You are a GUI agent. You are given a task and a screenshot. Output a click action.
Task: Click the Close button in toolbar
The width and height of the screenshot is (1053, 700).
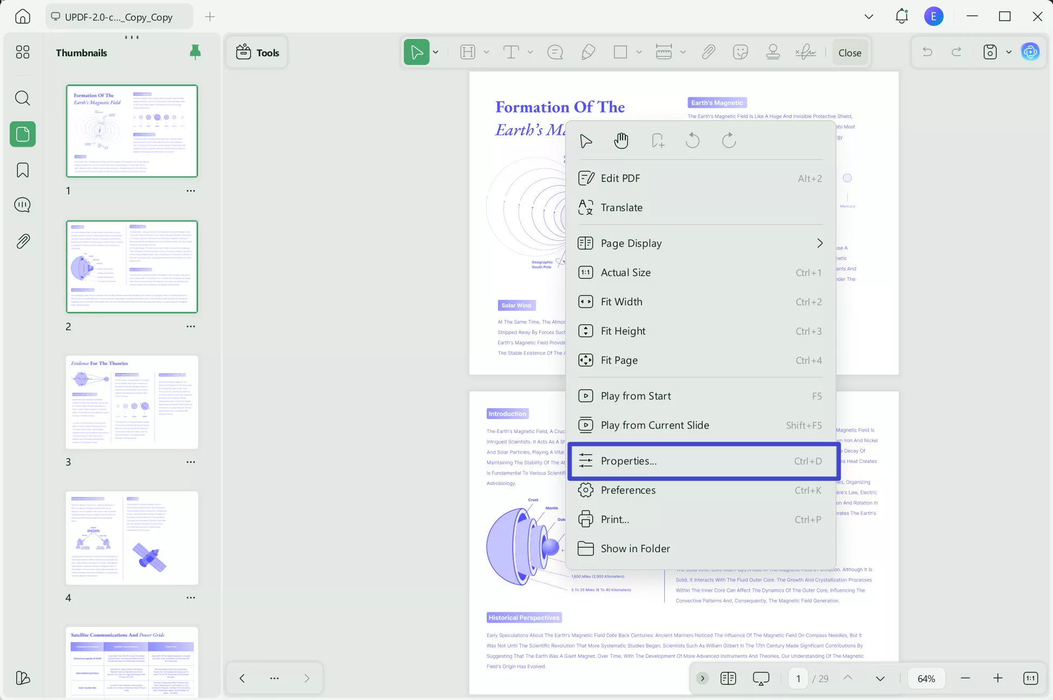click(849, 53)
